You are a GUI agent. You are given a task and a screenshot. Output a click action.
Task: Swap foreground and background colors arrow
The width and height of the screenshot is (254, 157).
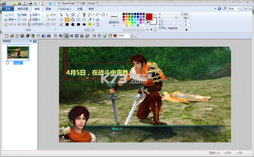[155, 15]
